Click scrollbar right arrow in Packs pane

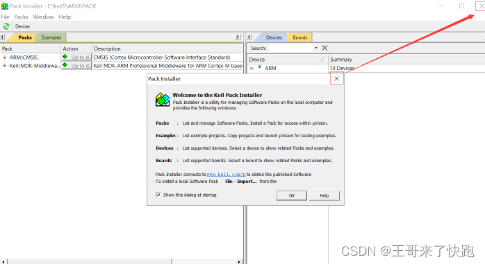coord(240,261)
